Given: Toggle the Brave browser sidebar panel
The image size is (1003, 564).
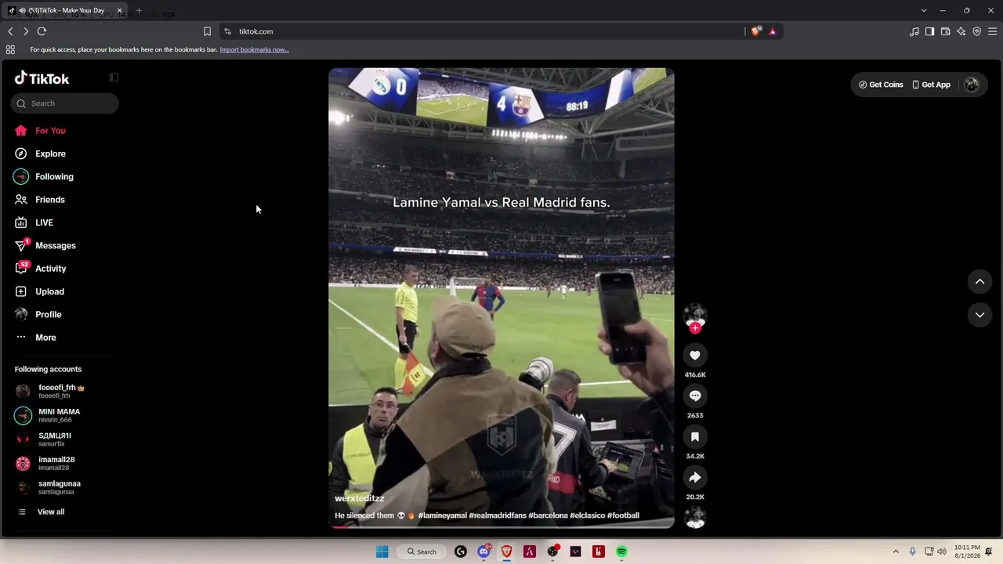Looking at the screenshot, I should pos(929,31).
